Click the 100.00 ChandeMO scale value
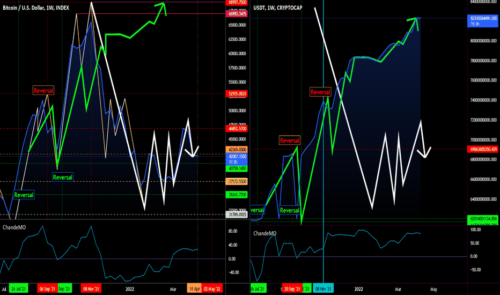 tap(475, 230)
